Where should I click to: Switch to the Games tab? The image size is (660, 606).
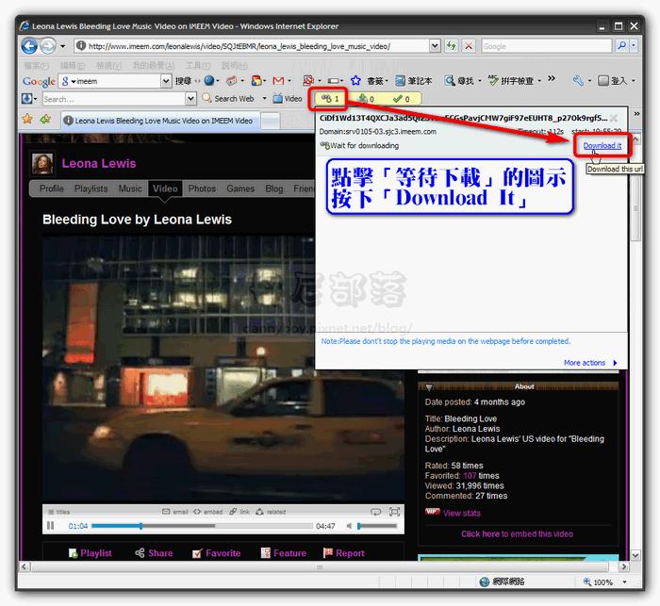240,188
